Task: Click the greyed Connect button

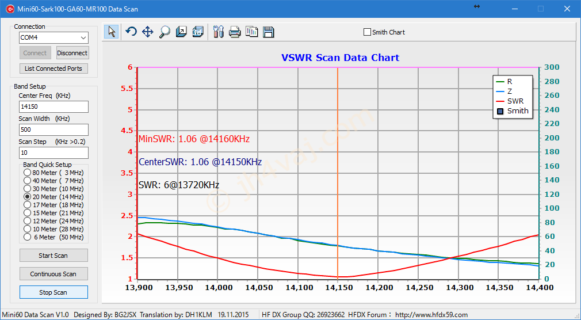Action: [35, 53]
